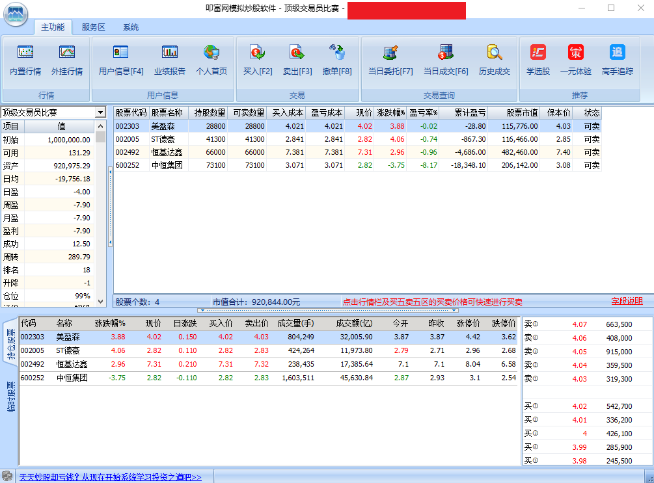Switch to the 服务区 ribbon tab

pos(93,27)
